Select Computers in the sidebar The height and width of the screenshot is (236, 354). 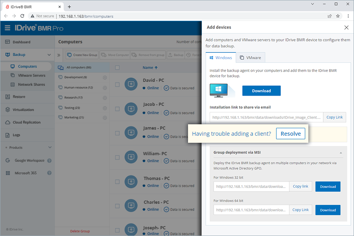pyautogui.click(x=27, y=66)
